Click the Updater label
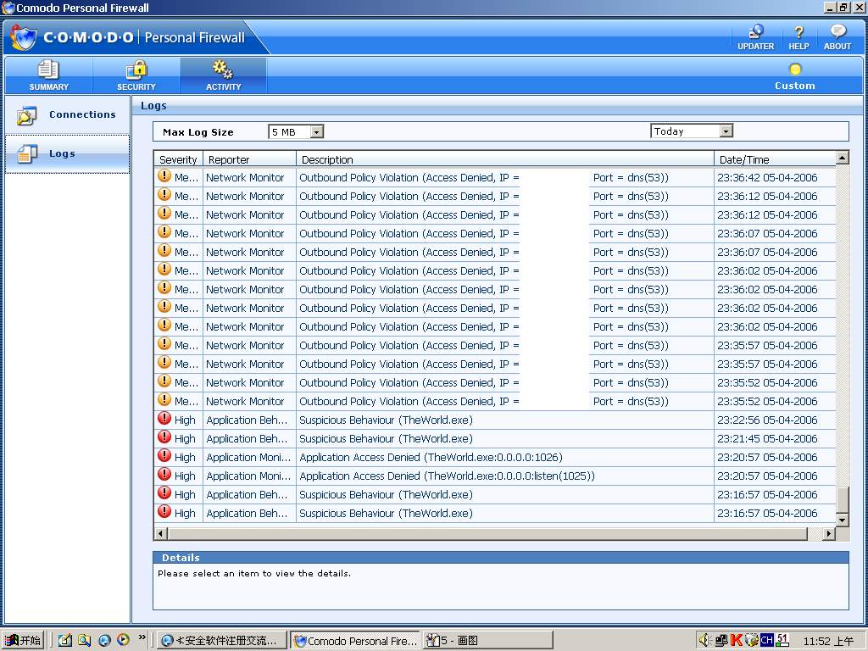The width and height of the screenshot is (868, 651). [755, 47]
